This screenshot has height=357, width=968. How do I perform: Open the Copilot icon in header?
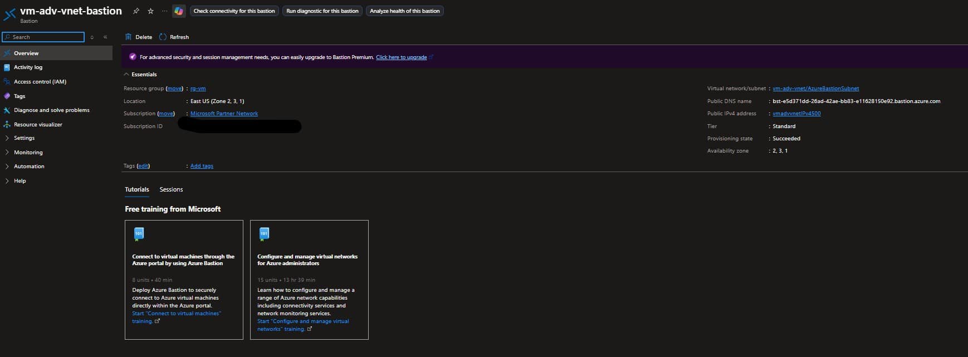[179, 11]
